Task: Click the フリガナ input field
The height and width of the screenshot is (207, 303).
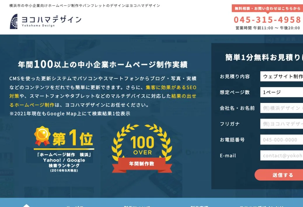Action: coord(281,124)
